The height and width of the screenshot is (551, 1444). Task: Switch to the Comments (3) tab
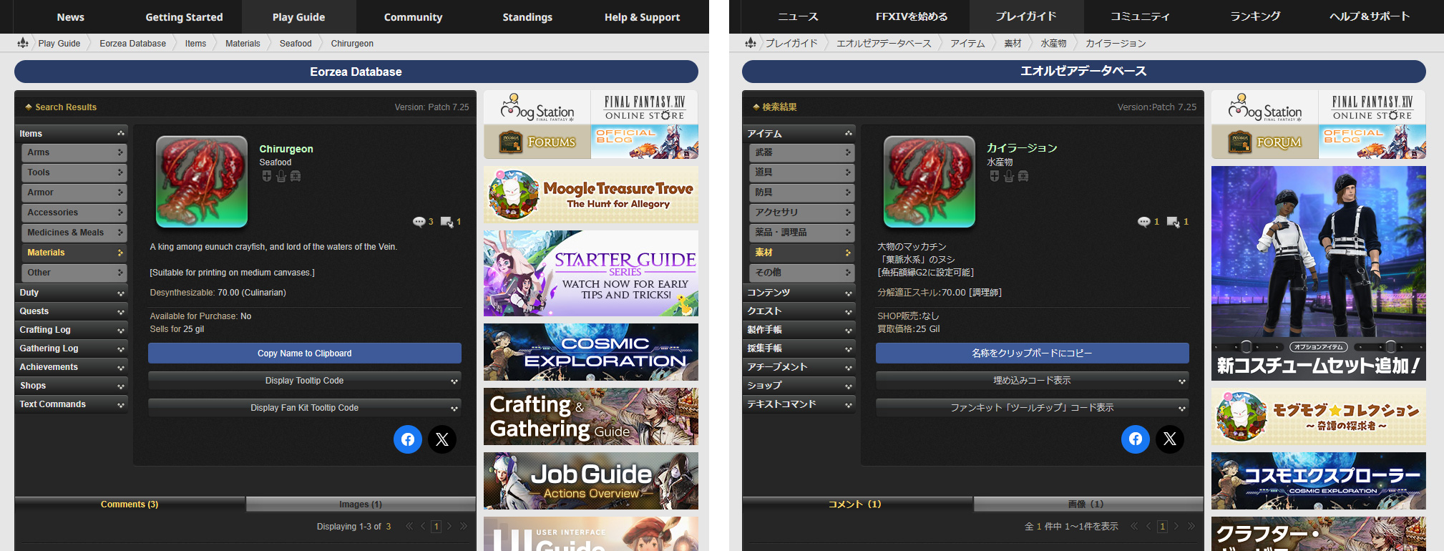click(130, 504)
